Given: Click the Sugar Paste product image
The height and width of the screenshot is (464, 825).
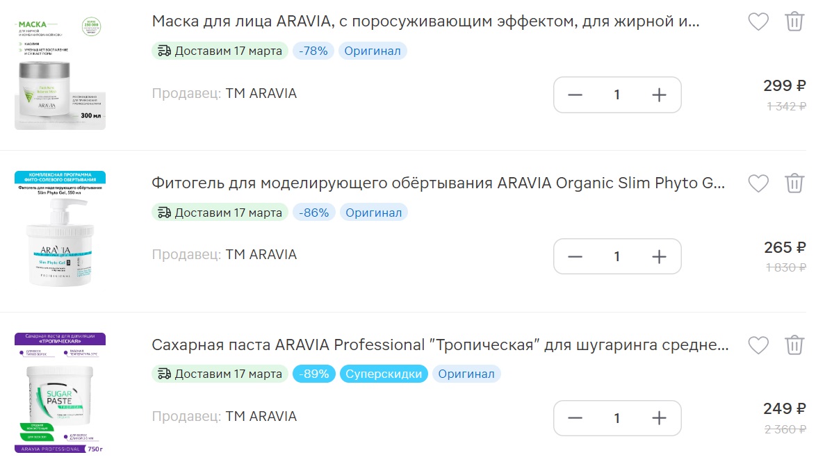Looking at the screenshot, I should point(60,393).
